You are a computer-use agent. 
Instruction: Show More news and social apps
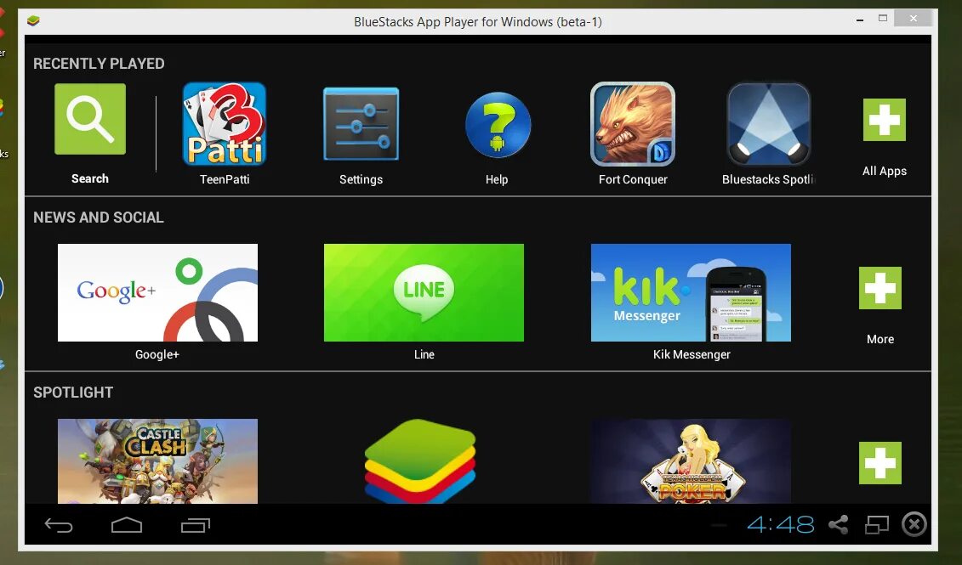[x=879, y=288]
